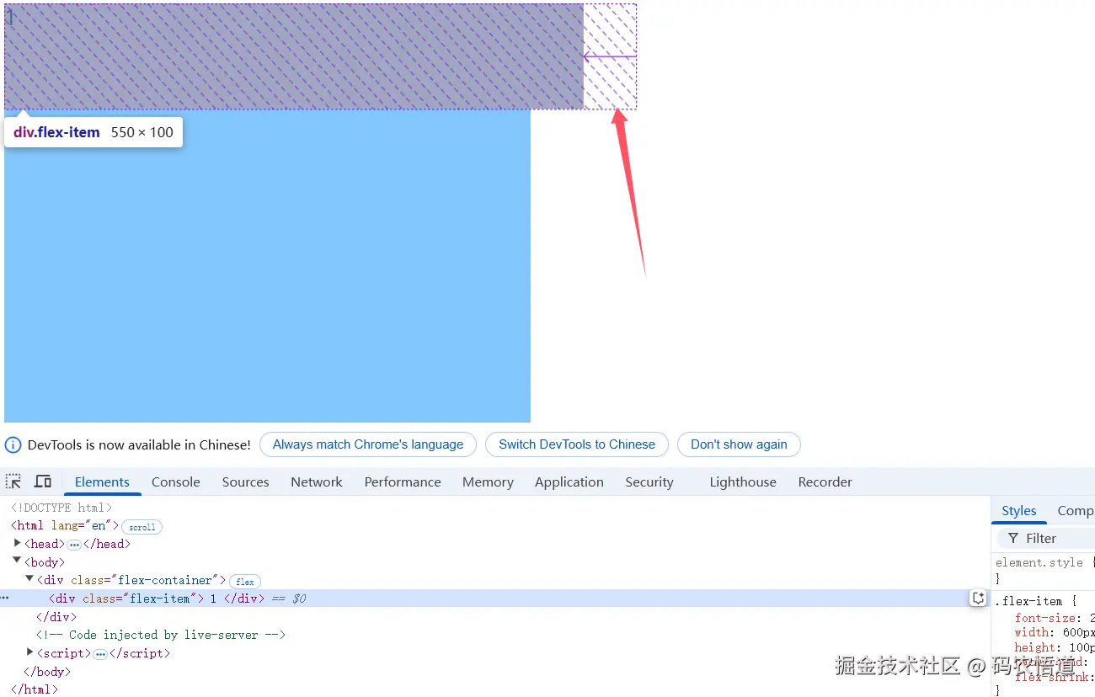Screen dimensions: 1095x697
Task: Click the info icon beside DevTools notice
Action: tap(13, 444)
